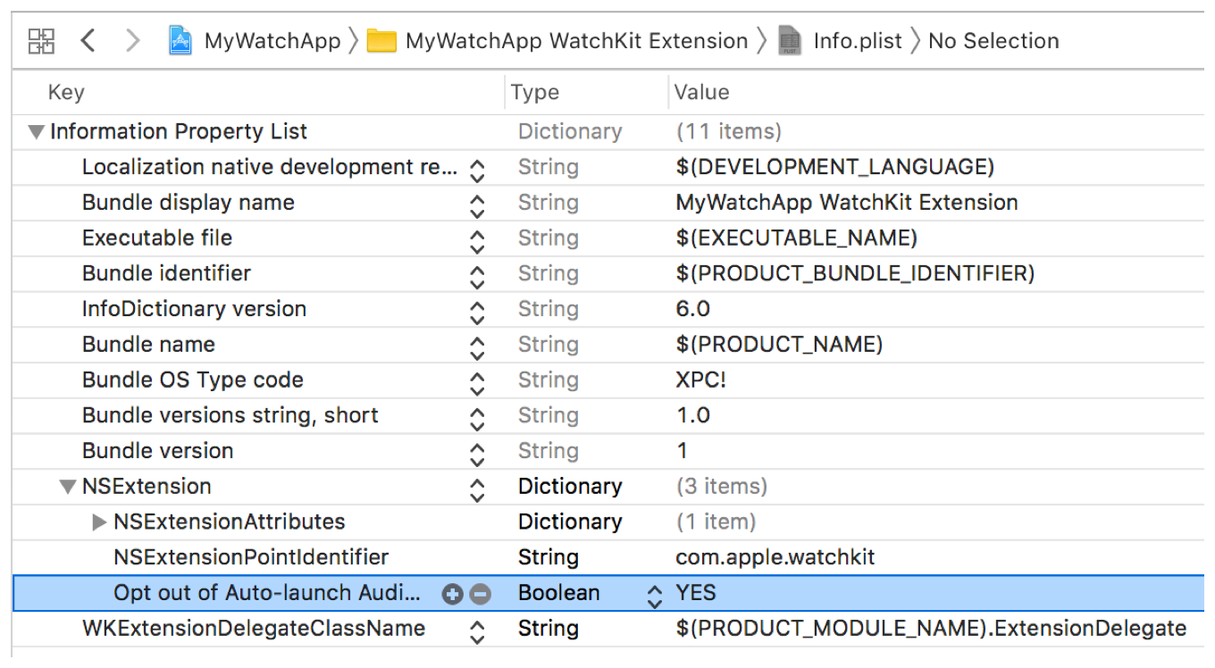Screen dimensions: 1215x668
Task: Collapse the Information Property List triangle
Action: [36, 132]
